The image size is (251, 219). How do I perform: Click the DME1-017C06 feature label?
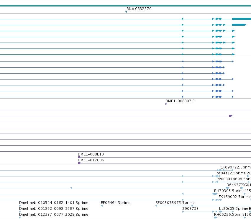(91, 160)
